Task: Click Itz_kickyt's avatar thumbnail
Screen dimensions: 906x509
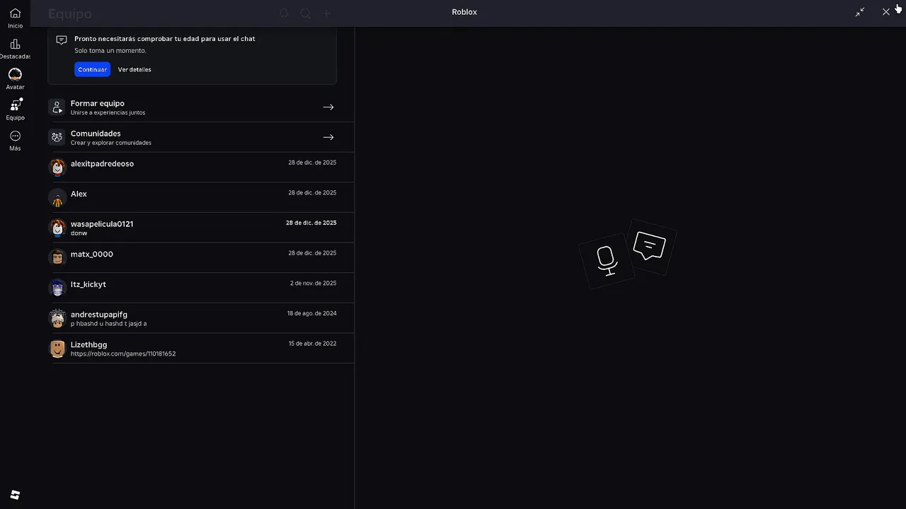Action: [x=57, y=288]
